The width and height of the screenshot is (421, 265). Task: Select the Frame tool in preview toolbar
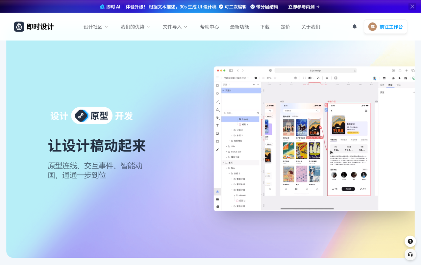pyautogui.click(x=217, y=141)
